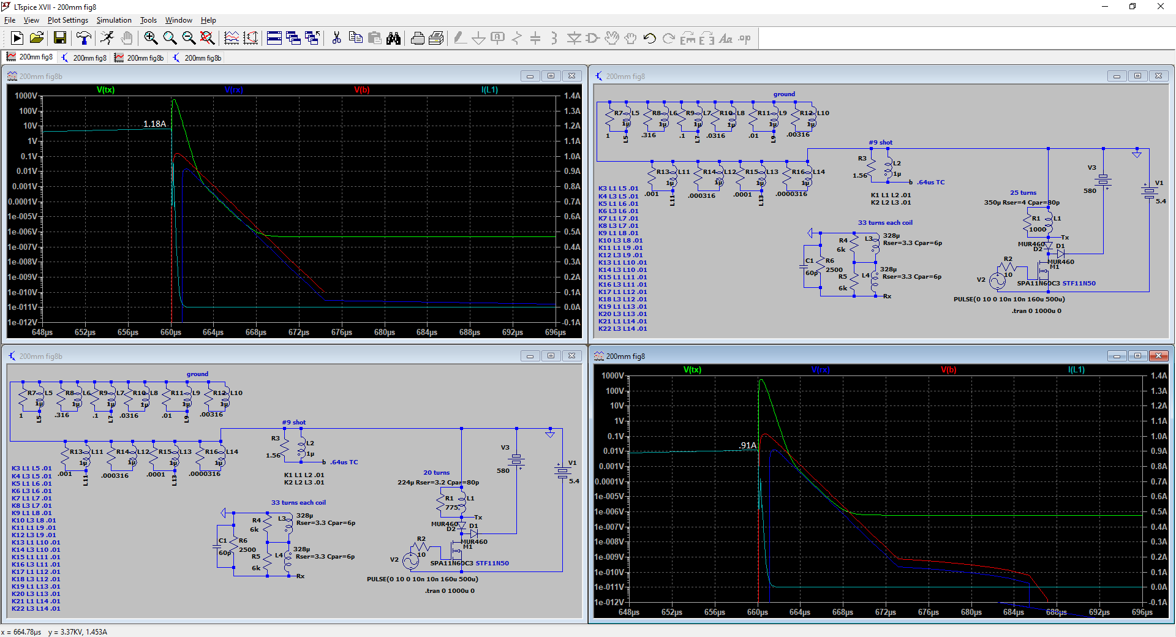Click the Print toolbar icon
Image resolution: width=1176 pixels, height=637 pixels.
[418, 39]
